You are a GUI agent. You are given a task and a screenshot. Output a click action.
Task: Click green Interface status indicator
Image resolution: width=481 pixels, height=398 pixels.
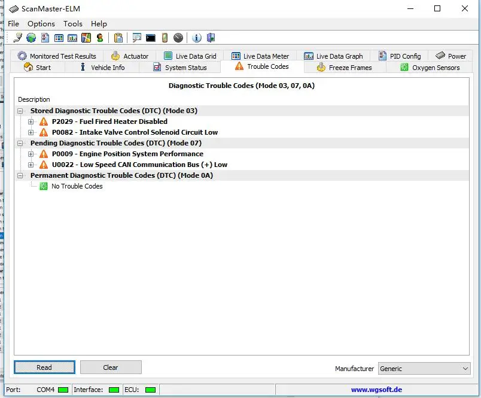click(114, 390)
